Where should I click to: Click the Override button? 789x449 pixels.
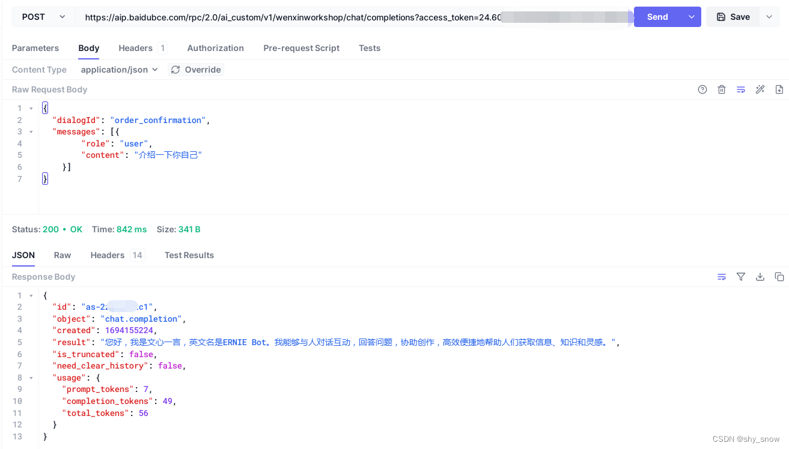196,70
